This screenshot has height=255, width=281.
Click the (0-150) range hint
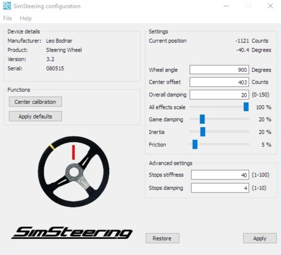[261, 95]
